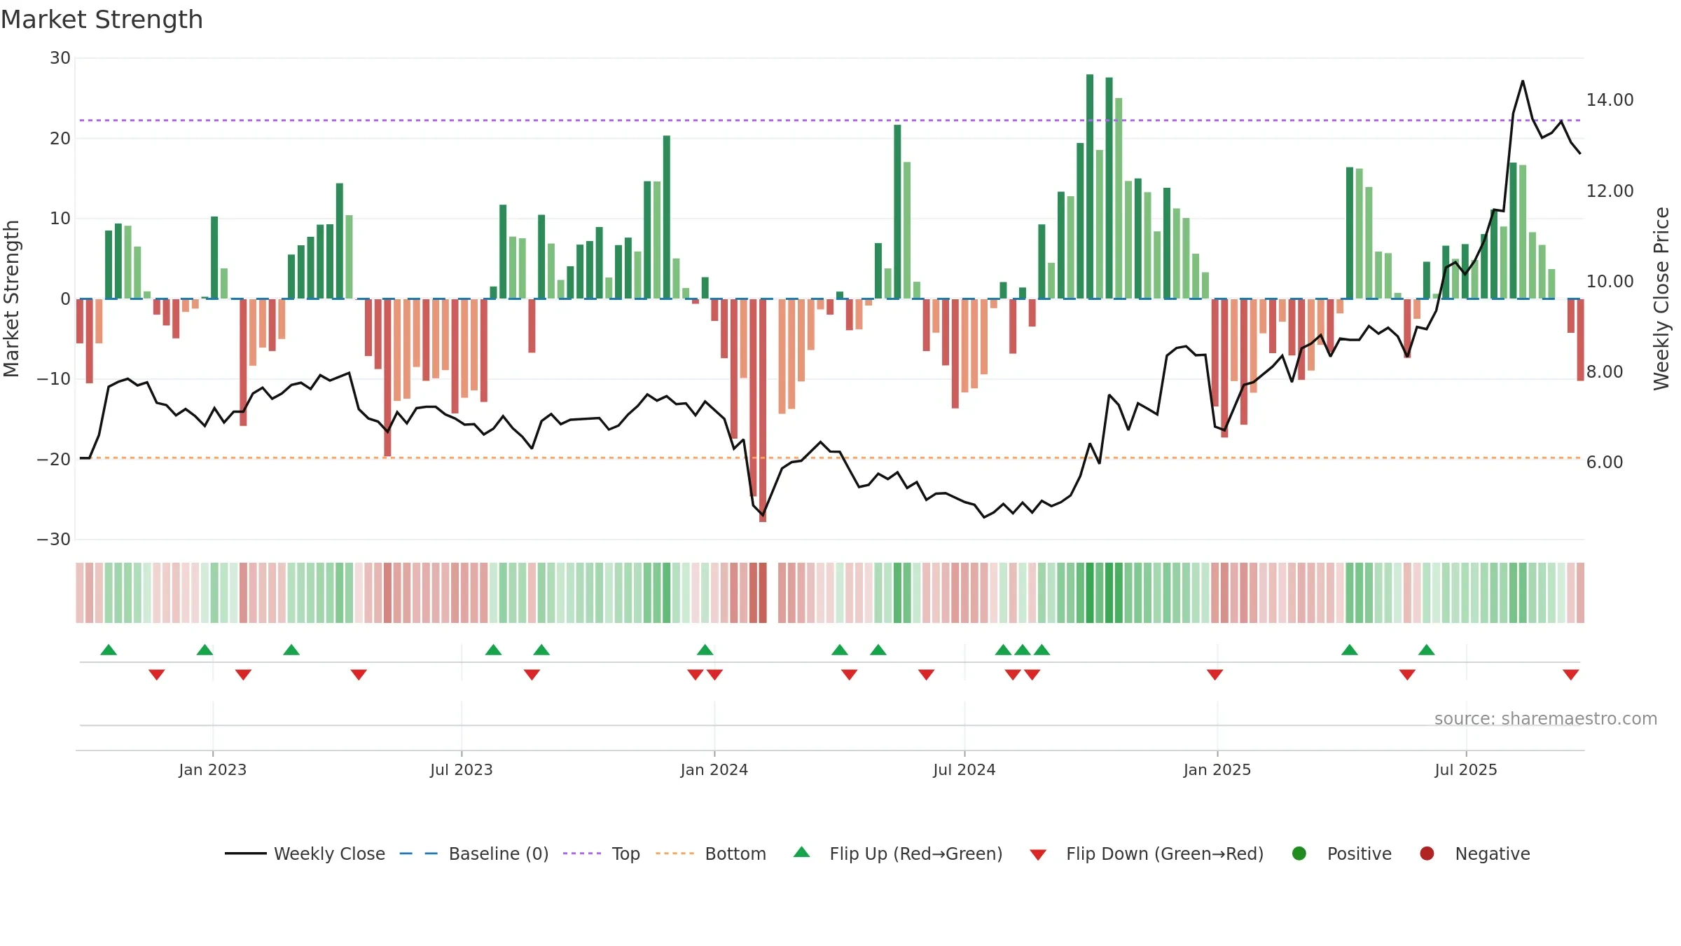Click the Bottom legend label

(x=735, y=854)
